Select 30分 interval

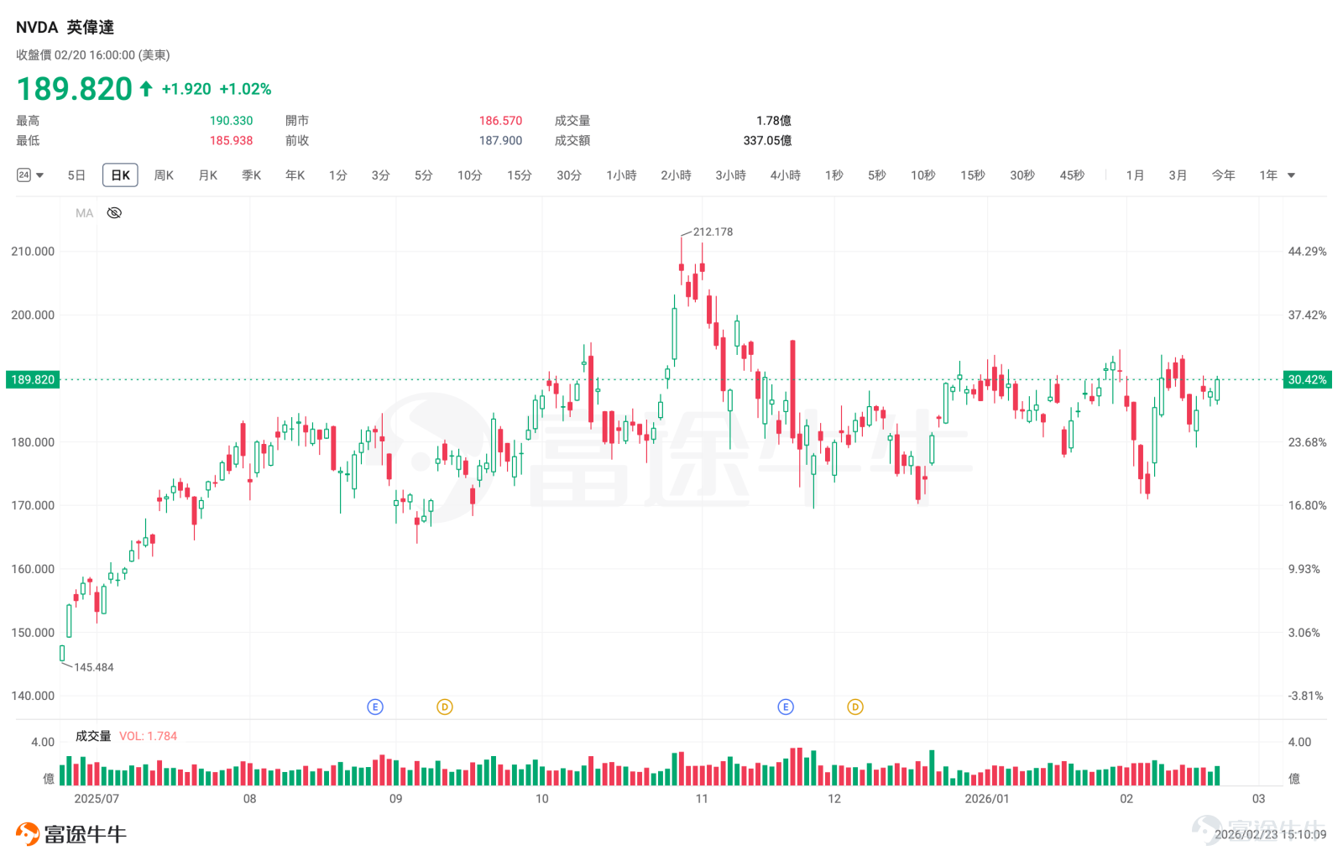click(x=568, y=175)
